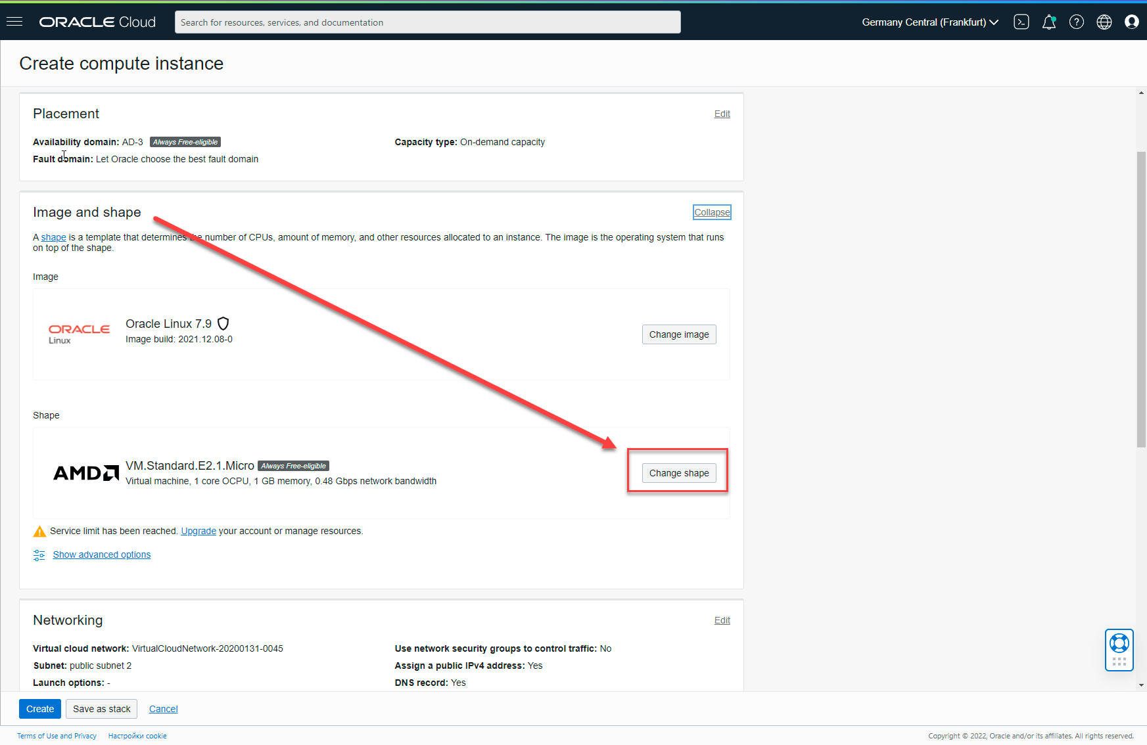Click the Oracle Linux 7.9 image name
Image resolution: width=1147 pixels, height=745 pixels.
169,324
